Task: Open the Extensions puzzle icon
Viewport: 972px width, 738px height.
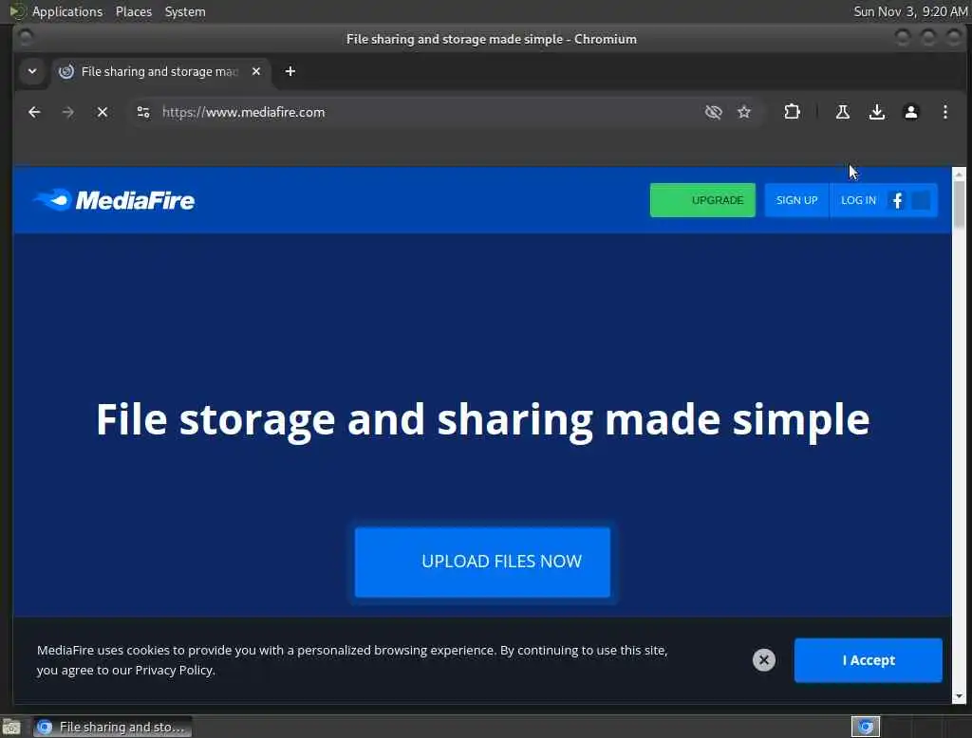Action: click(792, 112)
